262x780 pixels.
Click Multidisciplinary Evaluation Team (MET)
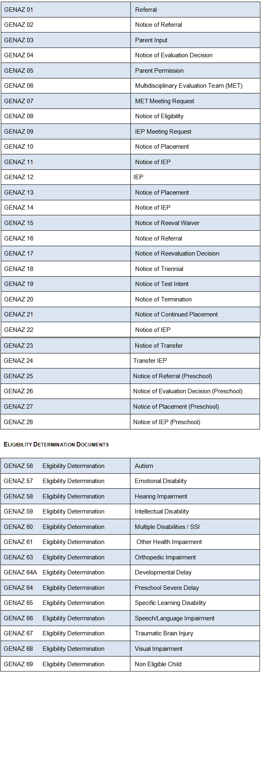click(x=188, y=86)
